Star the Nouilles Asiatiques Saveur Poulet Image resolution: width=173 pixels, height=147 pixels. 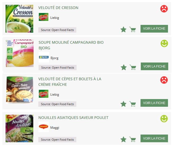123,139
